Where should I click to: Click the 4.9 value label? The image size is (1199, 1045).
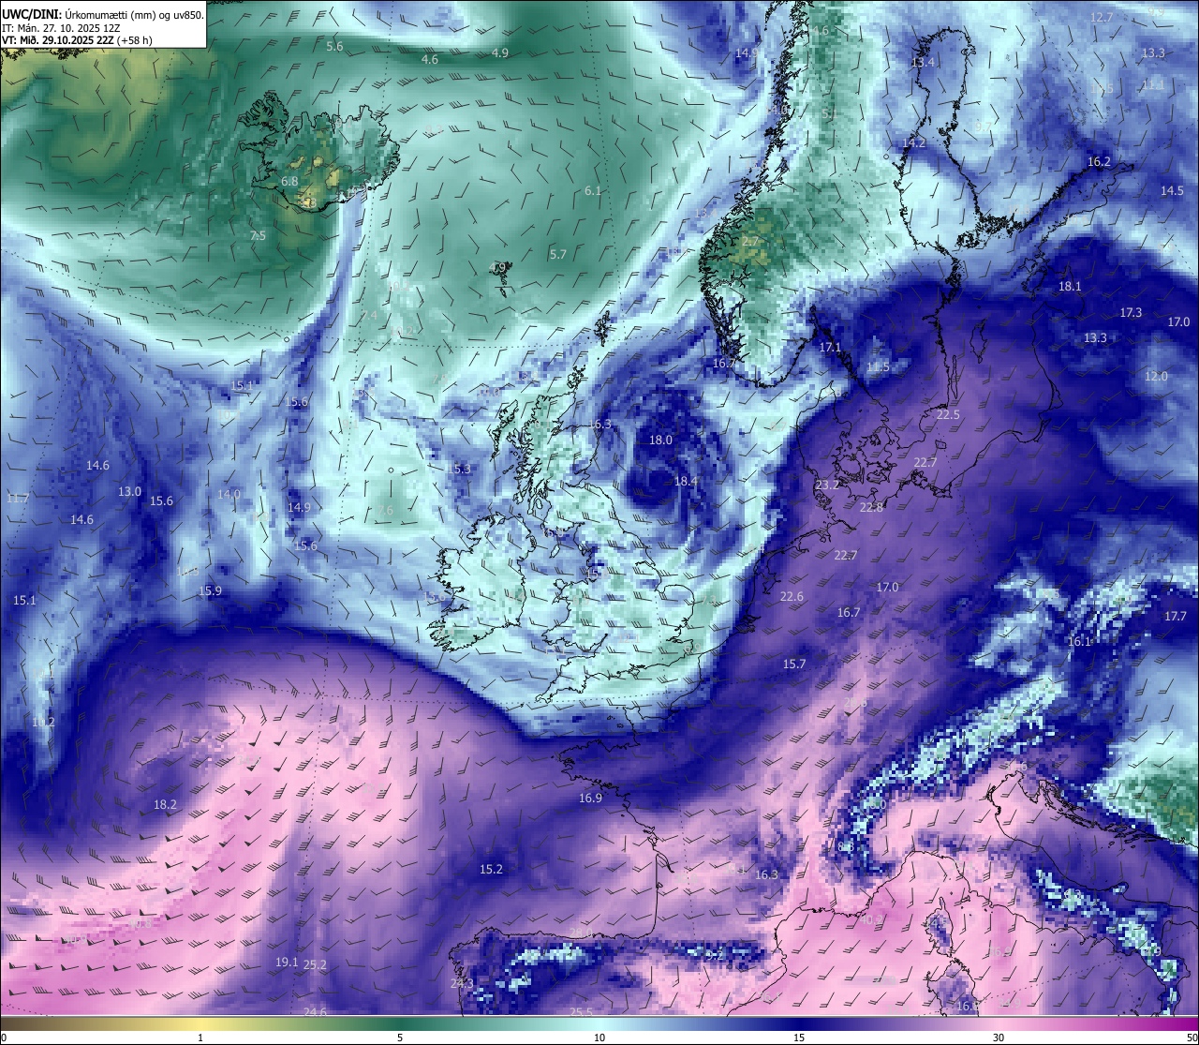[x=500, y=53]
